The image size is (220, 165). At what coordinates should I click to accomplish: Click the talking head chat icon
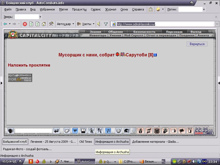pyautogui.click(x=11, y=131)
